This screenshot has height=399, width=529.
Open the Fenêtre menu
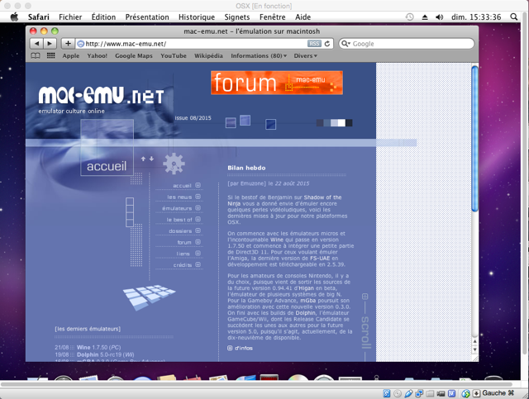[x=272, y=17]
